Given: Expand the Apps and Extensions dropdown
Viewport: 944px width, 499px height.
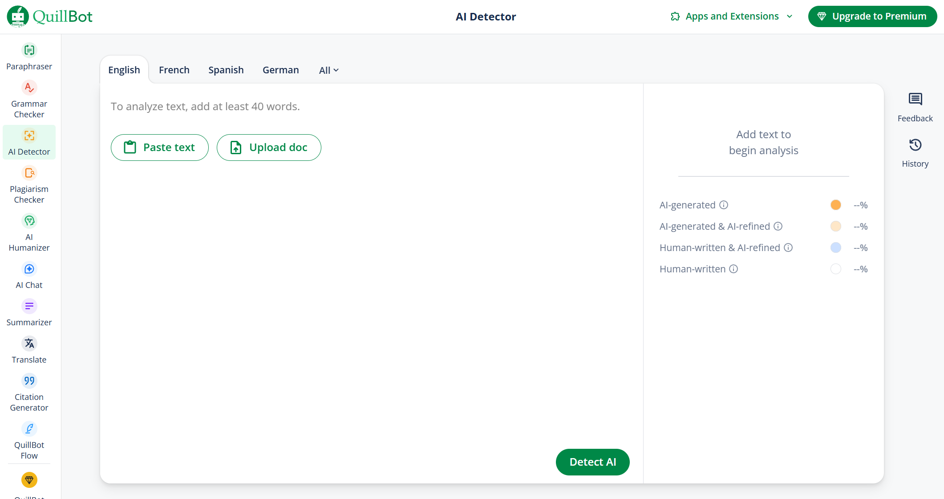Looking at the screenshot, I should pyautogui.click(x=732, y=16).
